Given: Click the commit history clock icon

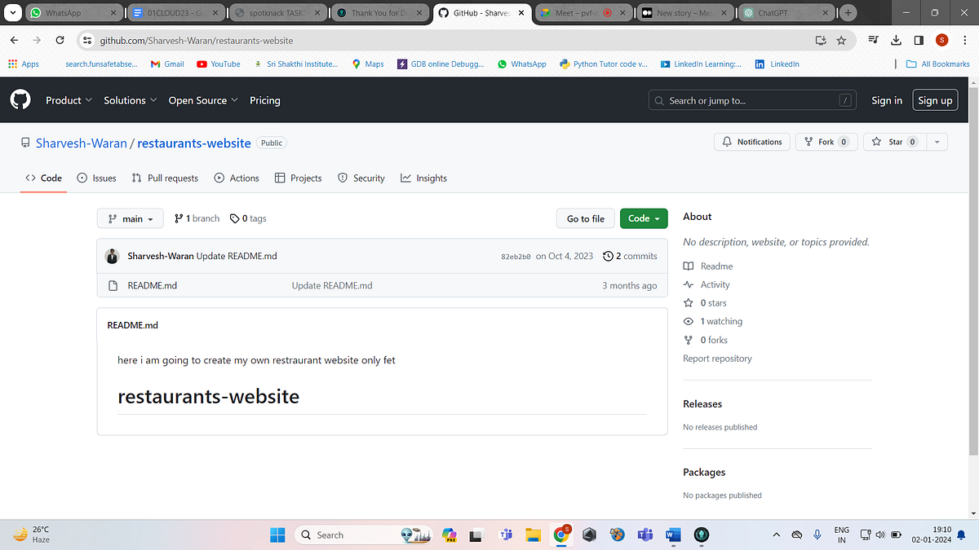Looking at the screenshot, I should (x=608, y=255).
